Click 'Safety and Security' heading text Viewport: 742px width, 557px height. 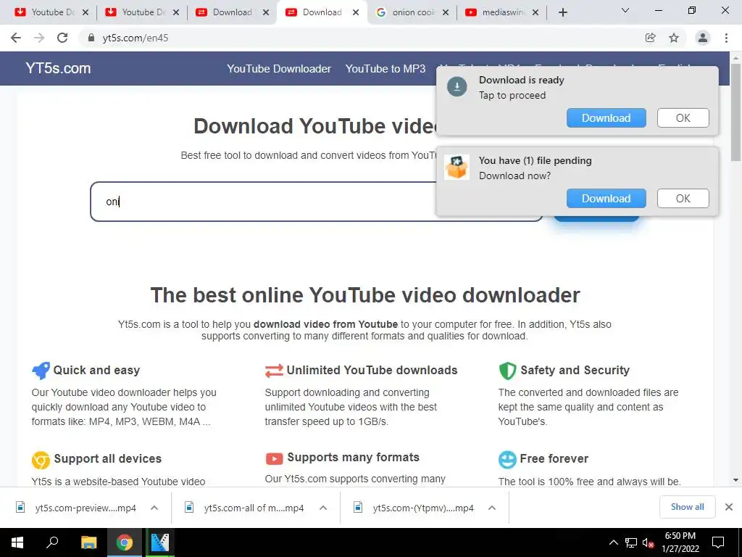[575, 370]
